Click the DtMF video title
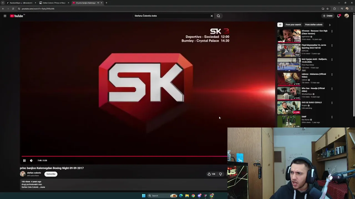 [304, 117]
